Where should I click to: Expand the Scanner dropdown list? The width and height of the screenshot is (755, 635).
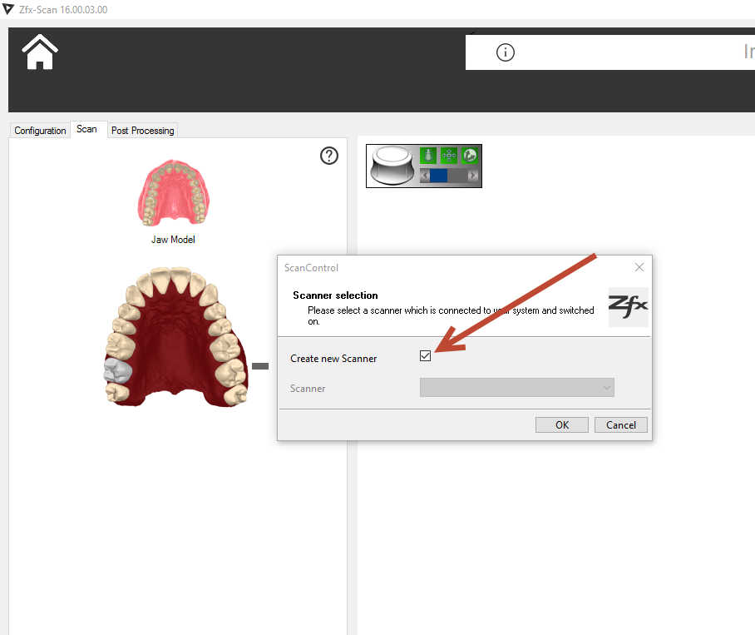[516, 388]
